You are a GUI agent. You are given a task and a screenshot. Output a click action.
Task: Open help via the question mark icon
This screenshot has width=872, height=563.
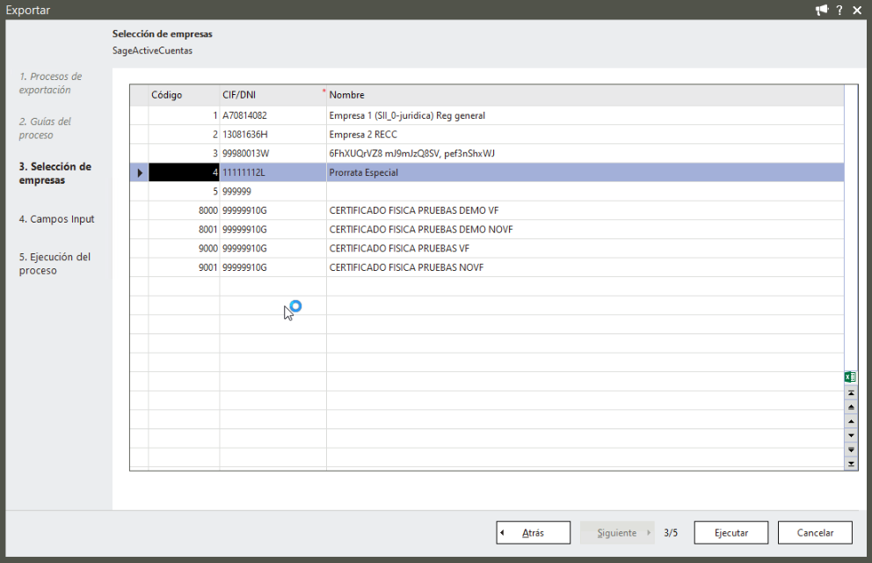(x=839, y=10)
